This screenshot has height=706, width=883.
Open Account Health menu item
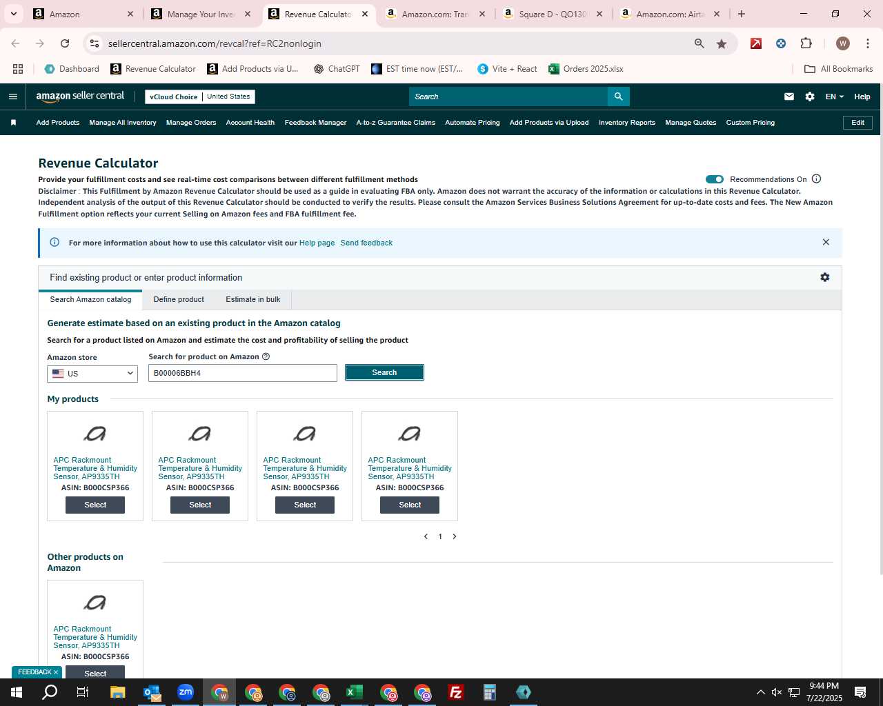(250, 123)
